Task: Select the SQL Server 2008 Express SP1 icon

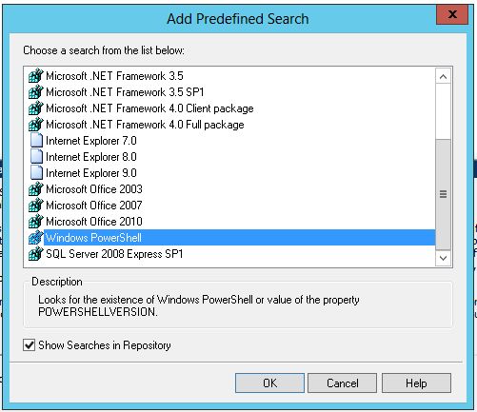Action: pyautogui.click(x=36, y=254)
